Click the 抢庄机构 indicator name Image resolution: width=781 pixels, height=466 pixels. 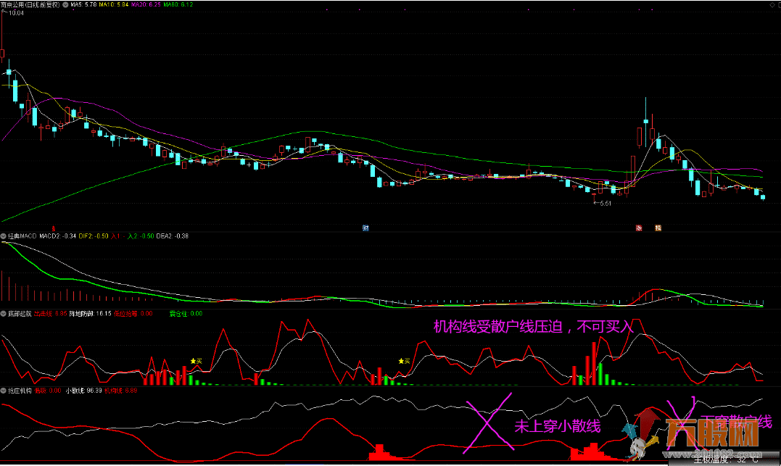coord(20,391)
